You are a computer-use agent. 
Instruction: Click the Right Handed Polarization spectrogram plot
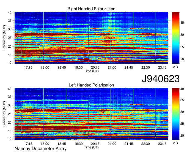pyautogui.click(x=91, y=38)
